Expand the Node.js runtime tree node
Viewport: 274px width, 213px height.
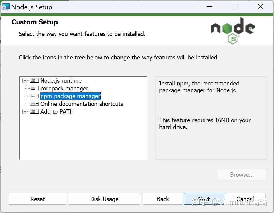click(25, 81)
